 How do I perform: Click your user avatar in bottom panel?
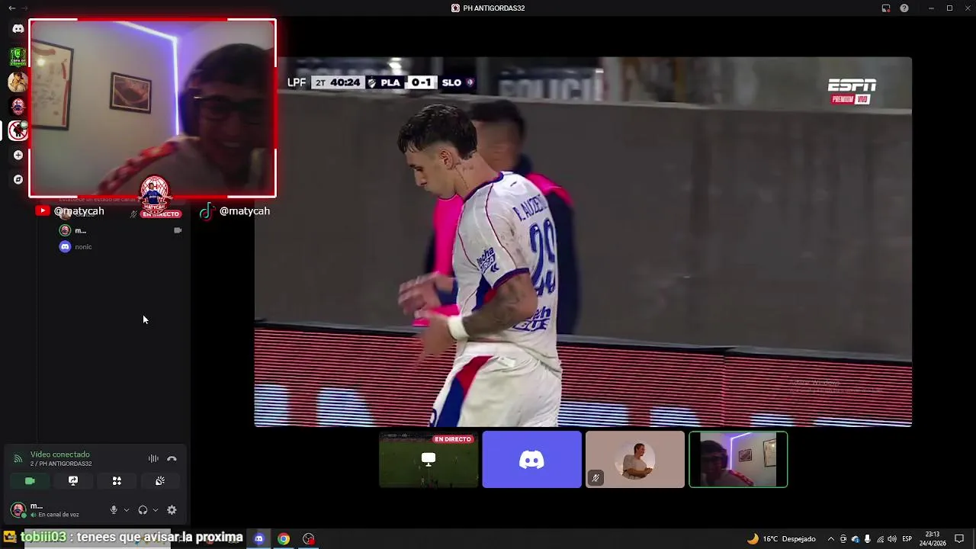click(x=18, y=509)
